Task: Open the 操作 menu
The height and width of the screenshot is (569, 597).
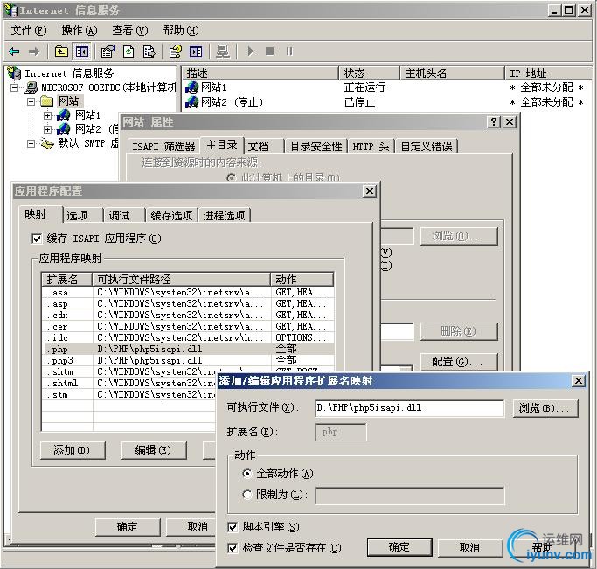Action: point(80,31)
